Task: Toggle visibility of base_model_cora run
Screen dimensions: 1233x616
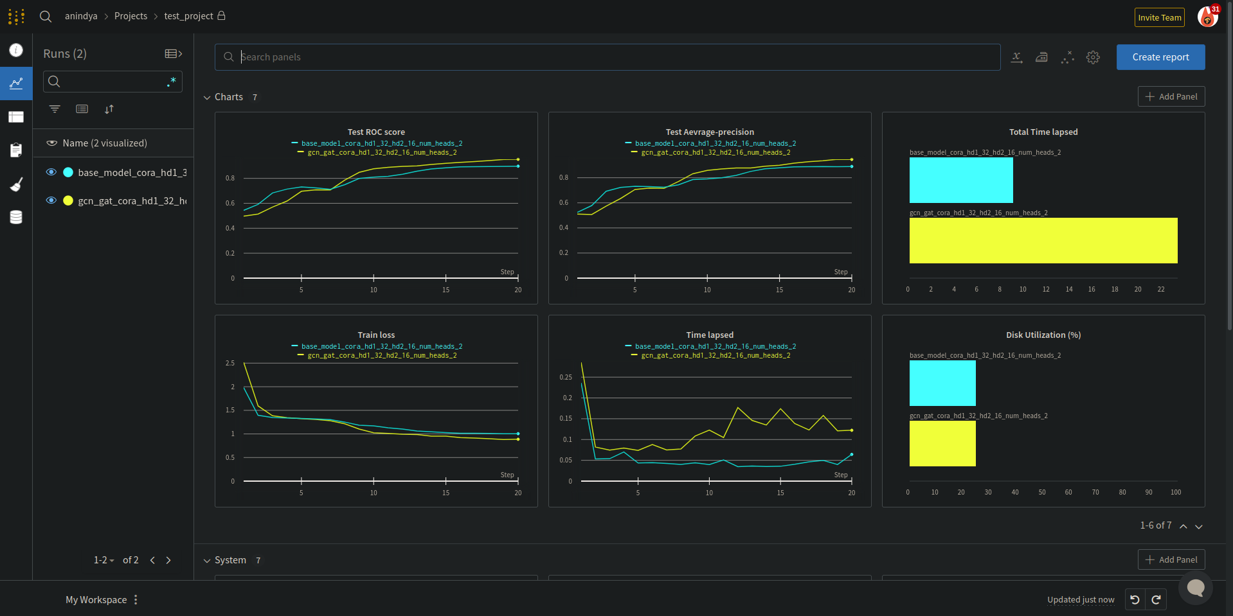Action: click(51, 172)
